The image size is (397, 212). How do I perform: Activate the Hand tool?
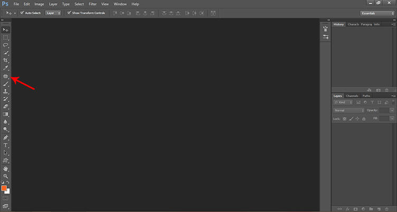[x=6, y=169]
